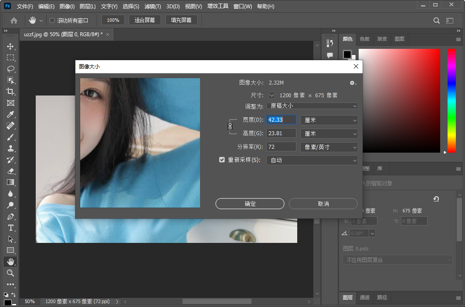Switch to the Swatches tab
The height and width of the screenshot is (307, 465).
[x=365, y=39]
